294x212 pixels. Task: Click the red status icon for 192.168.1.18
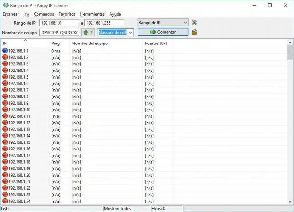point(5,162)
